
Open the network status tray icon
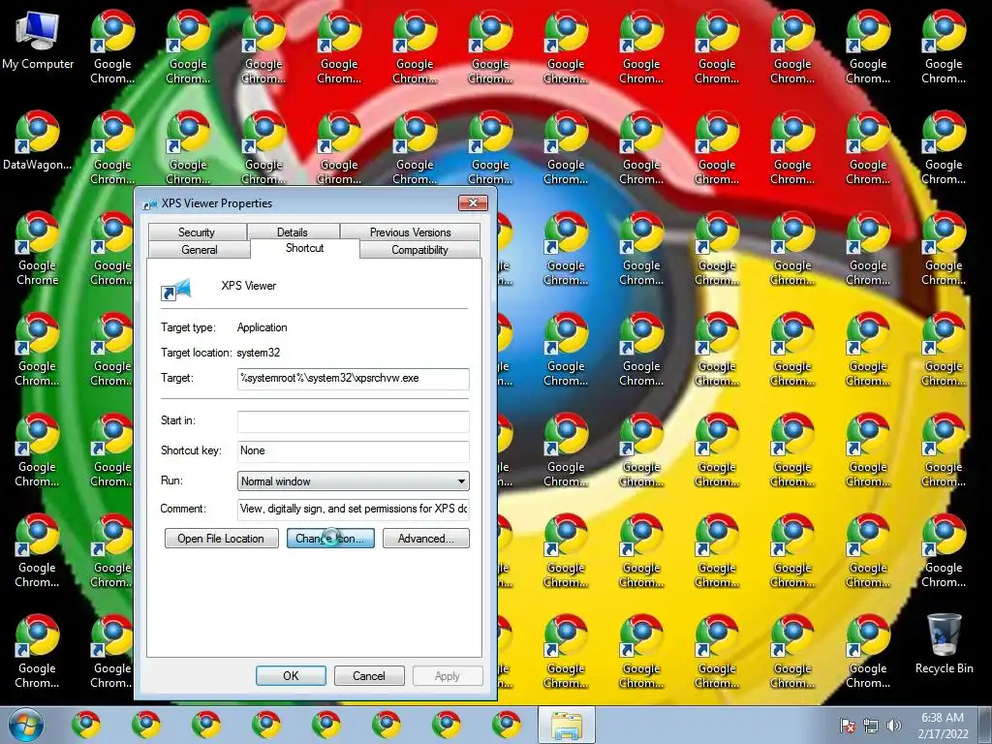871,726
